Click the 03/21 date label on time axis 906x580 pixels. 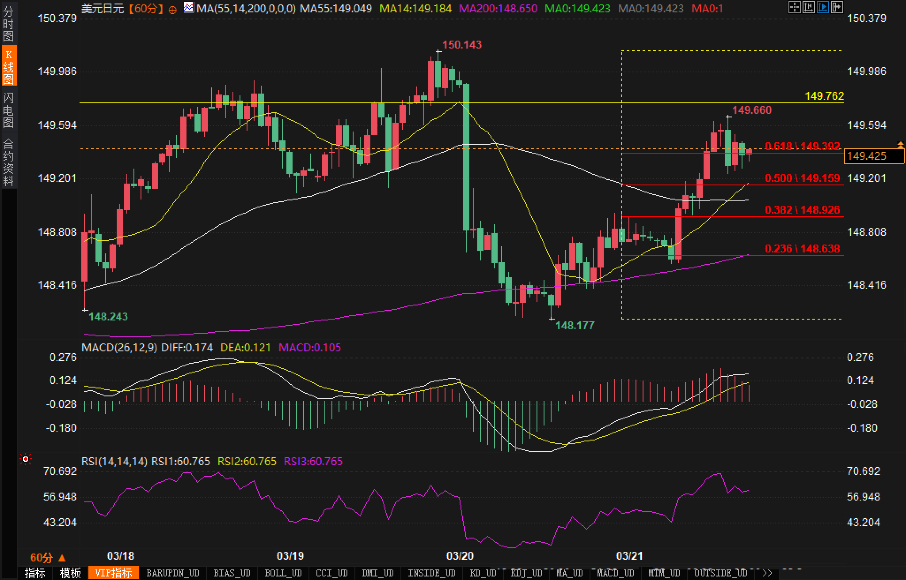click(630, 556)
